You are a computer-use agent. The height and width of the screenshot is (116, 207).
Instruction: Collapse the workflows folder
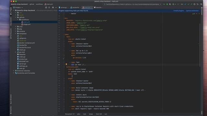pos(17,20)
